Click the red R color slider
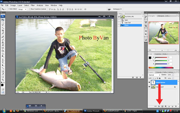Image resolution: width=180 pixels, height=113 pixels. point(161,58)
